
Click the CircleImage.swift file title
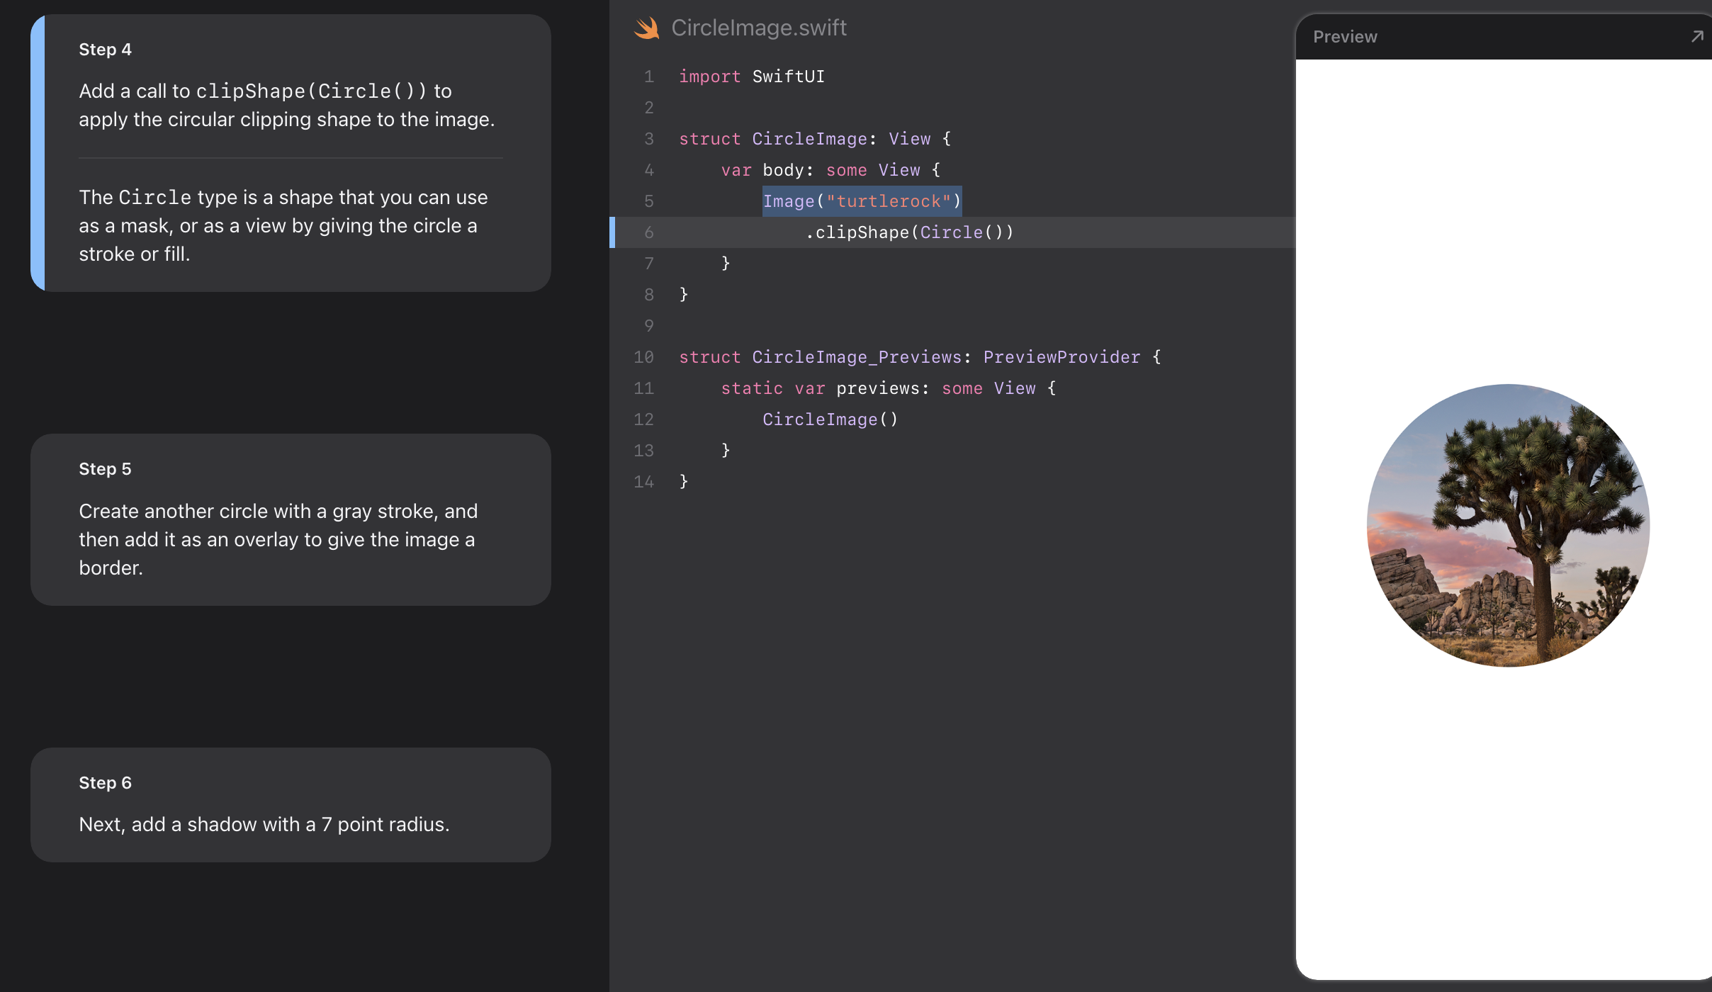tap(758, 28)
